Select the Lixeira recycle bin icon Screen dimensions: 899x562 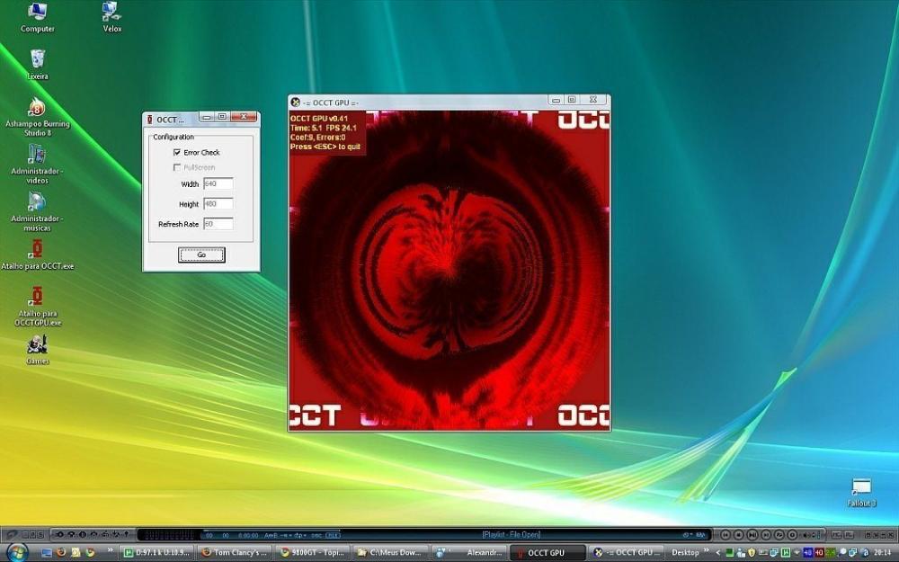tap(37, 60)
